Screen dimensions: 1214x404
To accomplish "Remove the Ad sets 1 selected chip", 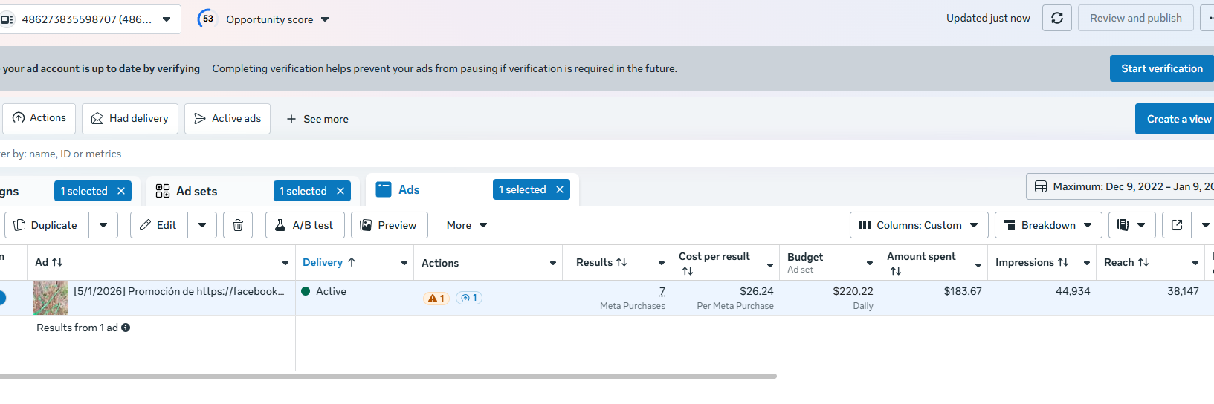I will pos(340,191).
